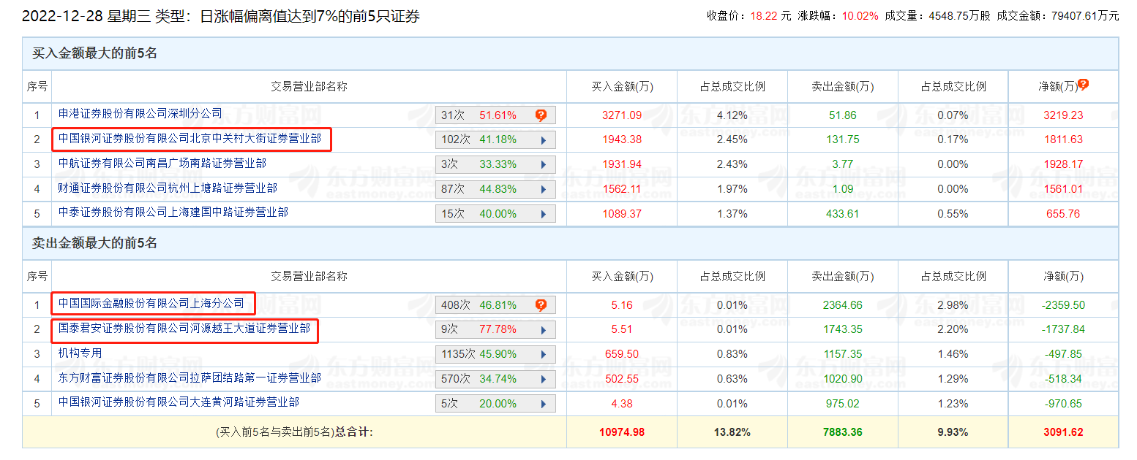Image resolution: width=1137 pixels, height=460 pixels.
Task: Expand the 9次 77.78% arrow for 国泰君安
Action: [543, 330]
